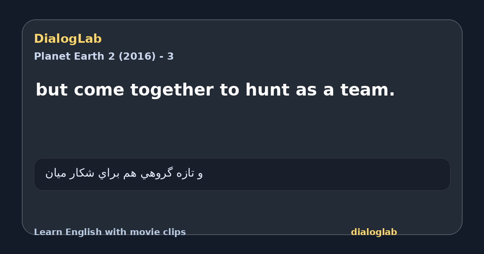The height and width of the screenshot is (254, 484).
Task: Select episode number "3" after the dash
Action: [x=171, y=56]
